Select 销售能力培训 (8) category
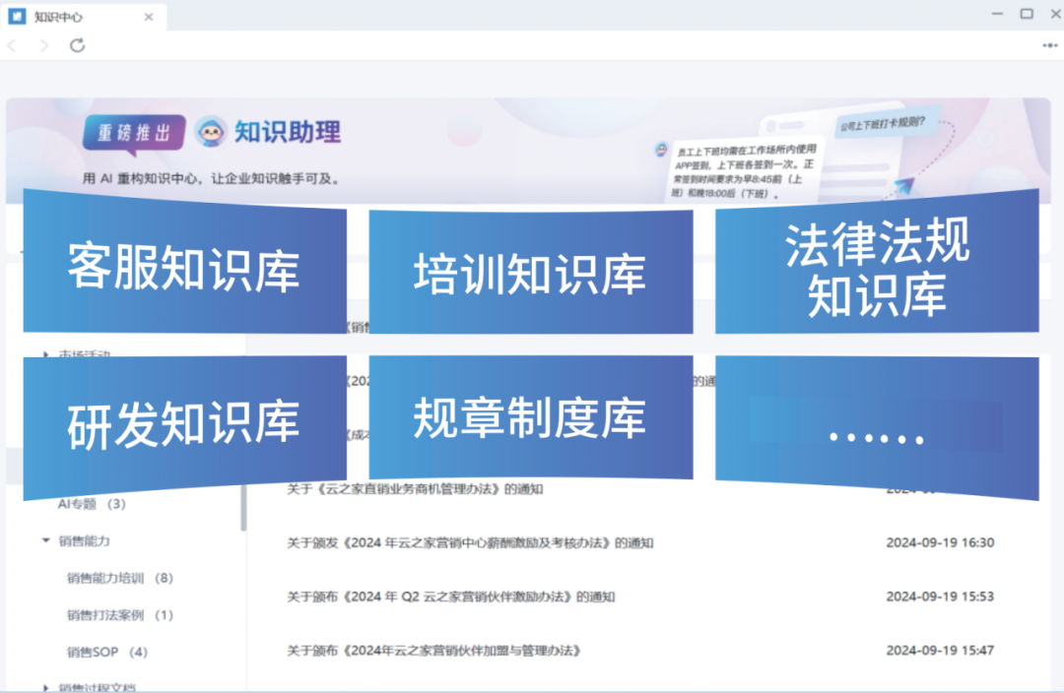 [x=119, y=578]
